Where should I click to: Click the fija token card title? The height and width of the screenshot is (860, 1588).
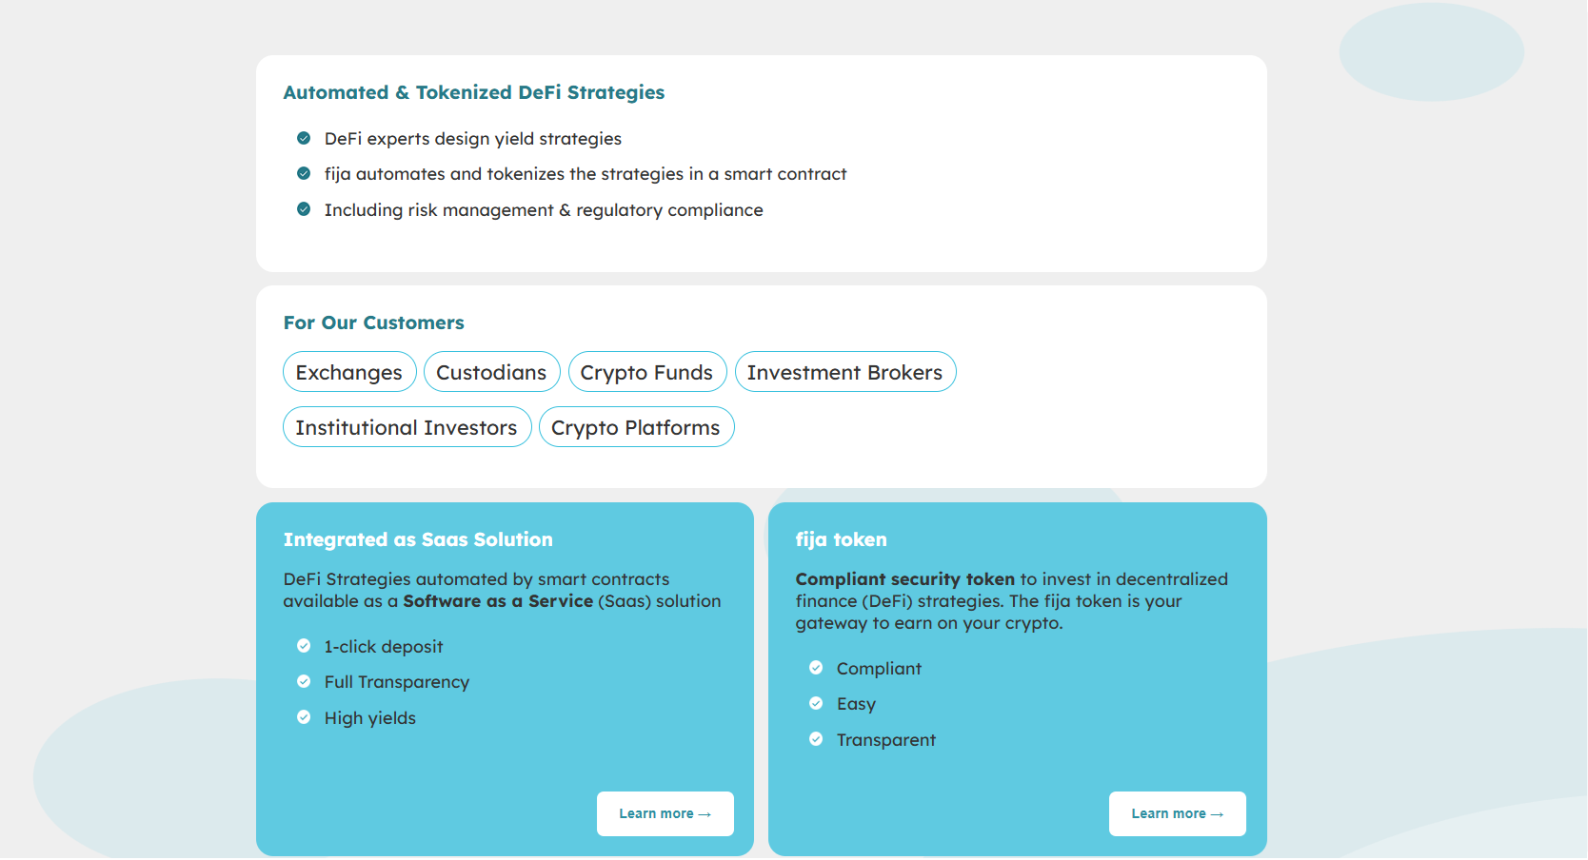[x=842, y=539]
